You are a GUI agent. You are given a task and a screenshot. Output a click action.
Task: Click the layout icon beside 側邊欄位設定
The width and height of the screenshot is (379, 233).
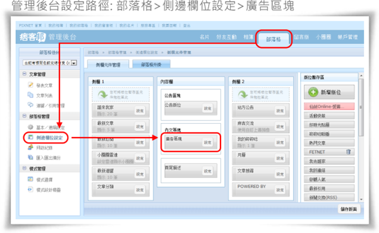[x=30, y=137]
